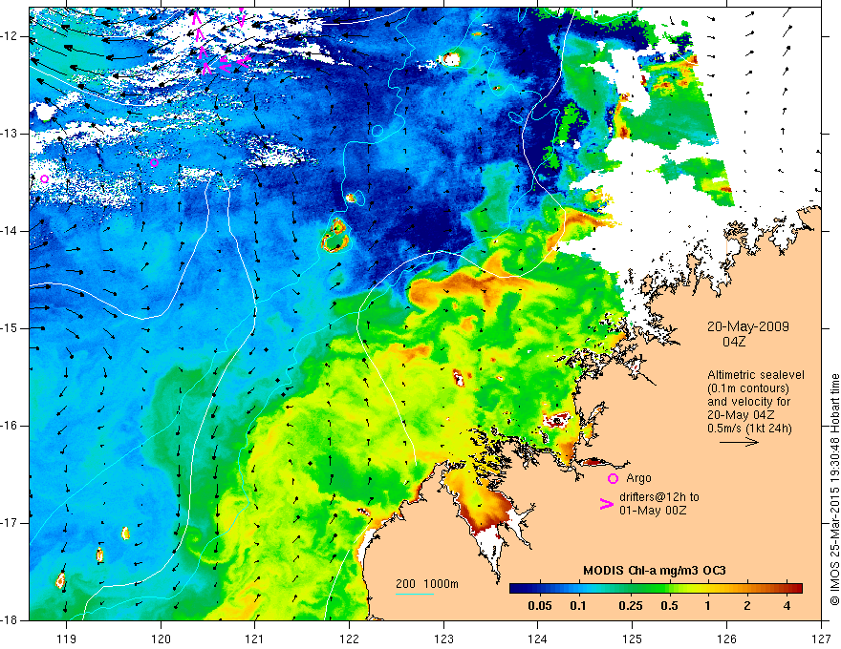Click longitude axis label 126
The height and width of the screenshot is (649, 841).
coord(726,639)
